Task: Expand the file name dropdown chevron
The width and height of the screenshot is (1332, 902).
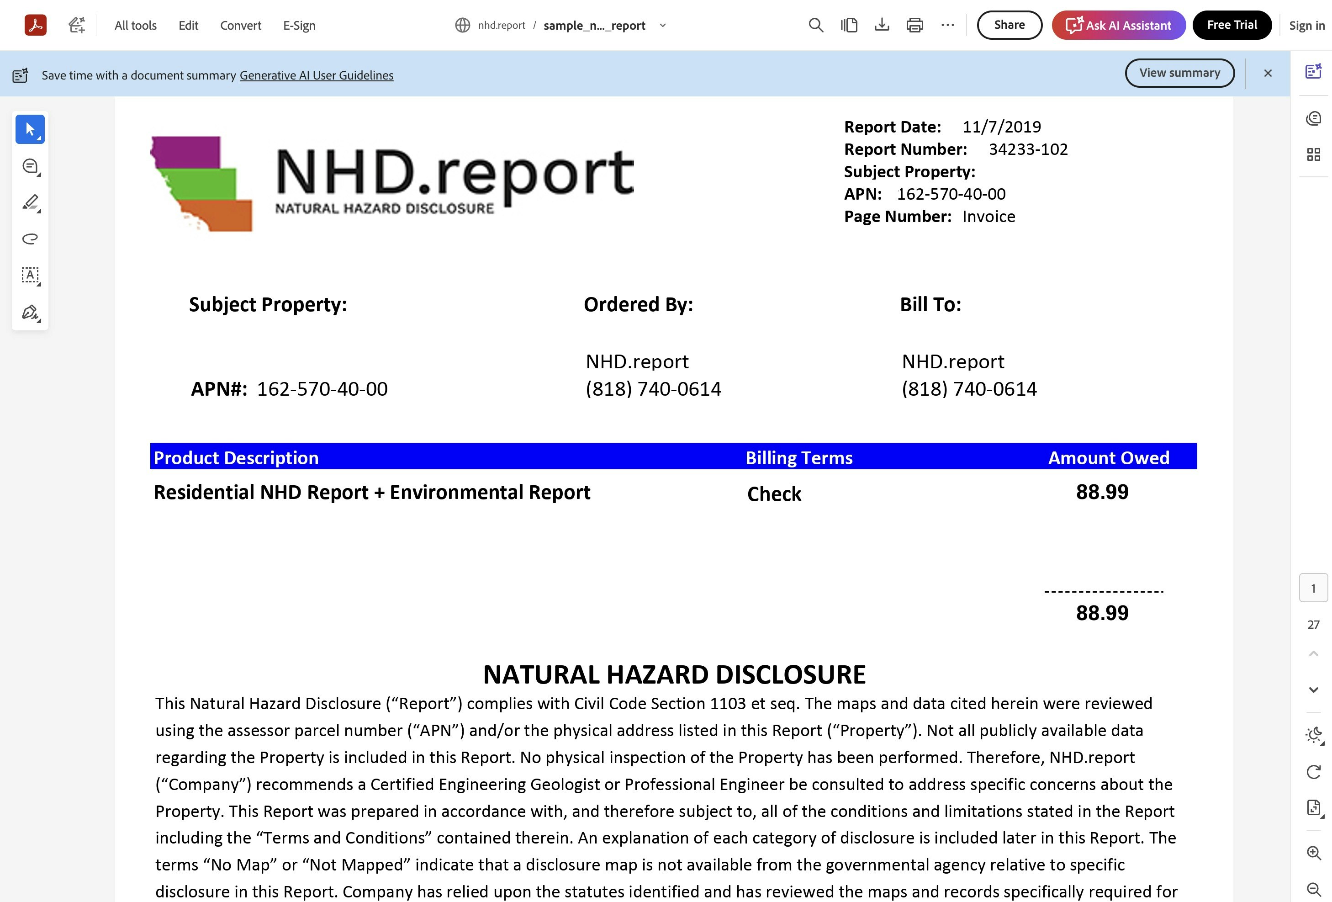Action: [662, 25]
